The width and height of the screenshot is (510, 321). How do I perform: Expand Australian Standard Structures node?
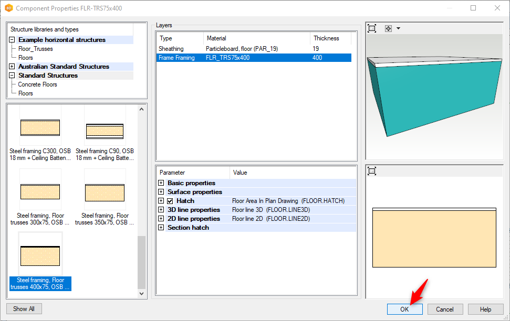click(x=12, y=67)
